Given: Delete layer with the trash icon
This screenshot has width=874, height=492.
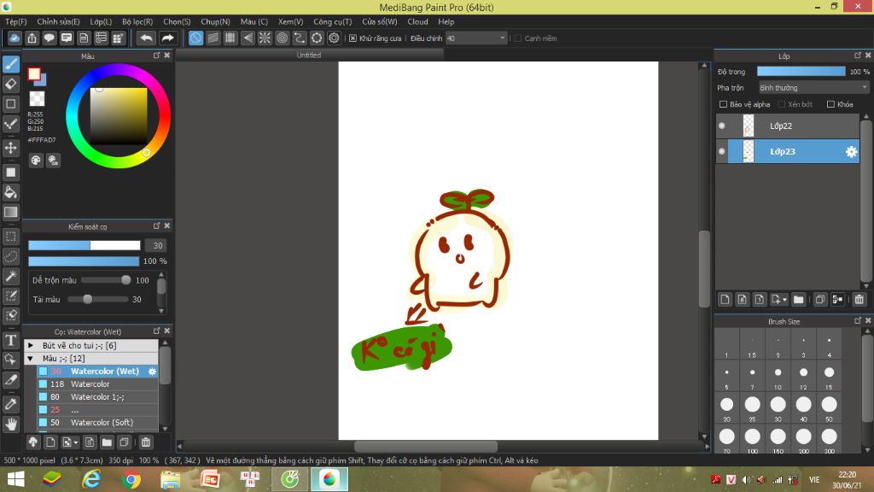Looking at the screenshot, I should click(x=859, y=300).
